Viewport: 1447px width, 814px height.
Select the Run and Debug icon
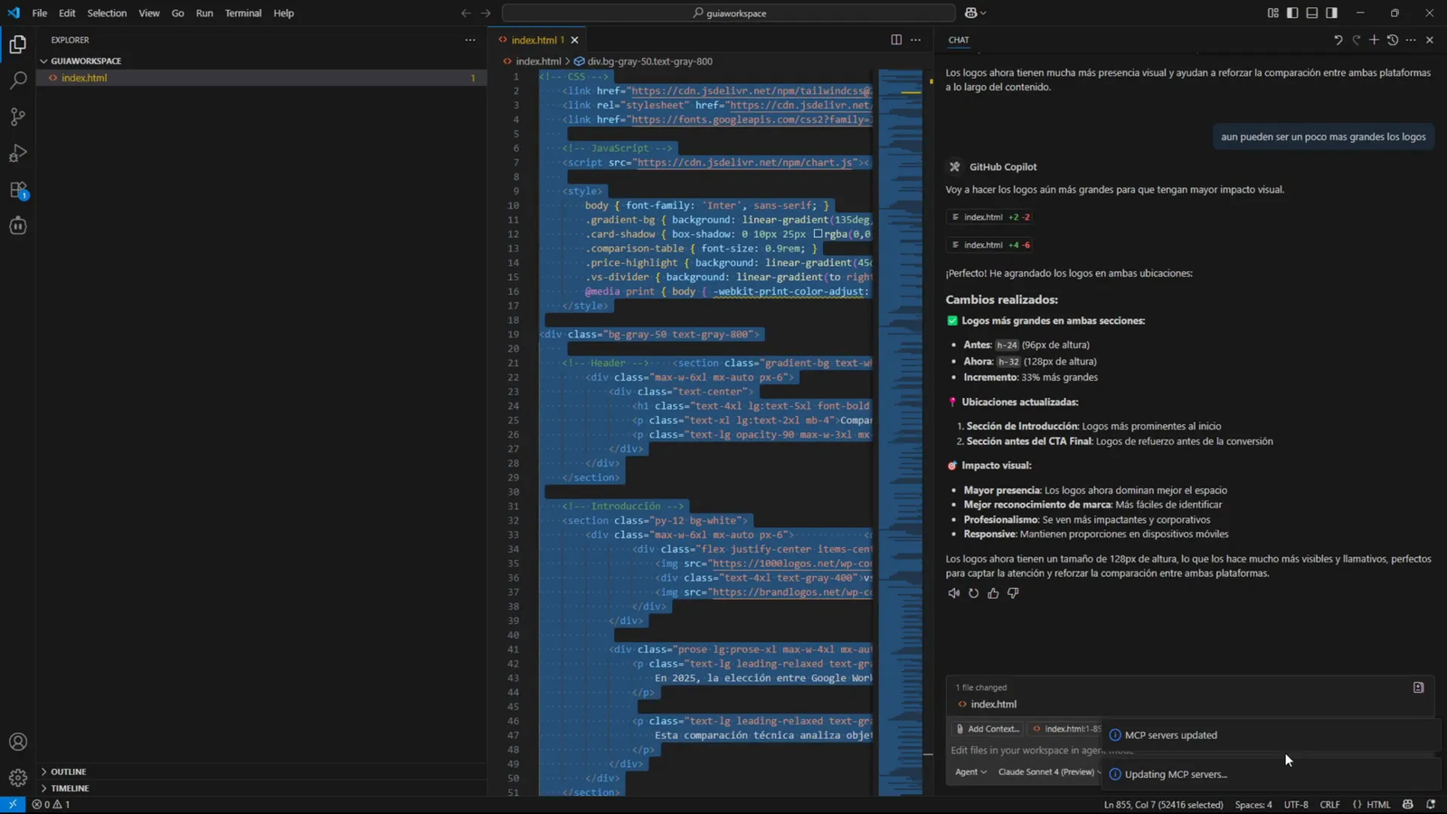click(x=18, y=154)
